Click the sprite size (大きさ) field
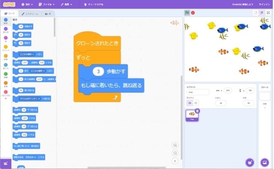Image resolution: width=274 pixels, height=169 pixels. click(221, 103)
